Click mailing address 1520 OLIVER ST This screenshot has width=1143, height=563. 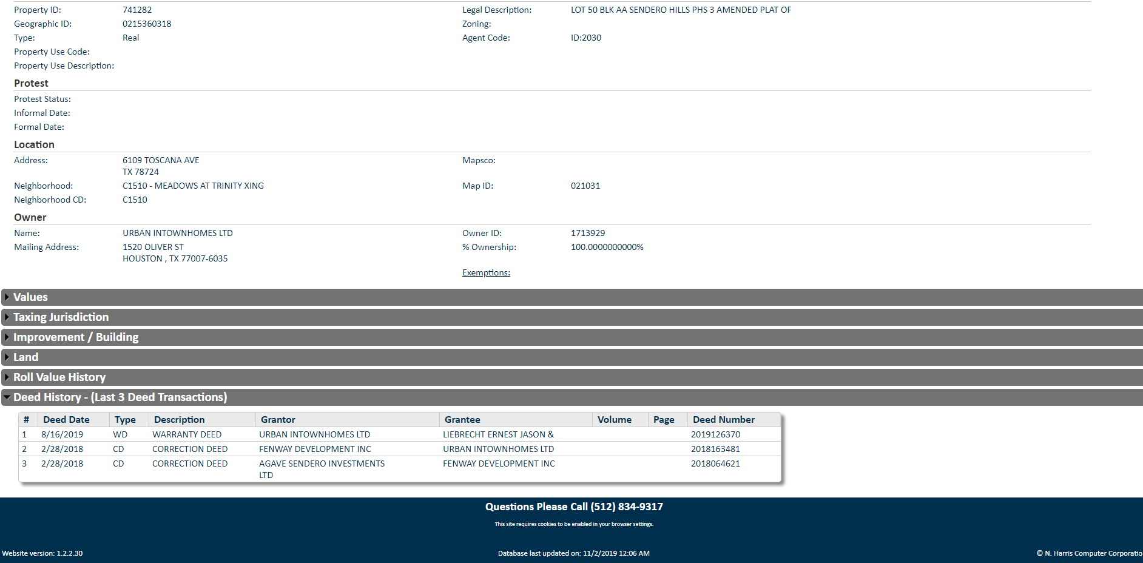pyautogui.click(x=153, y=247)
